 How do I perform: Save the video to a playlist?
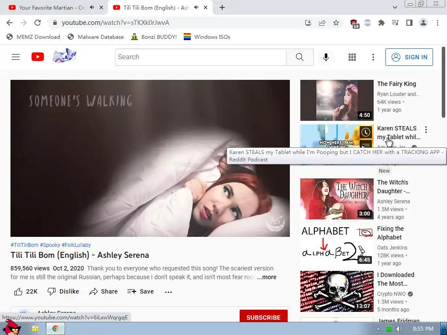click(140, 291)
